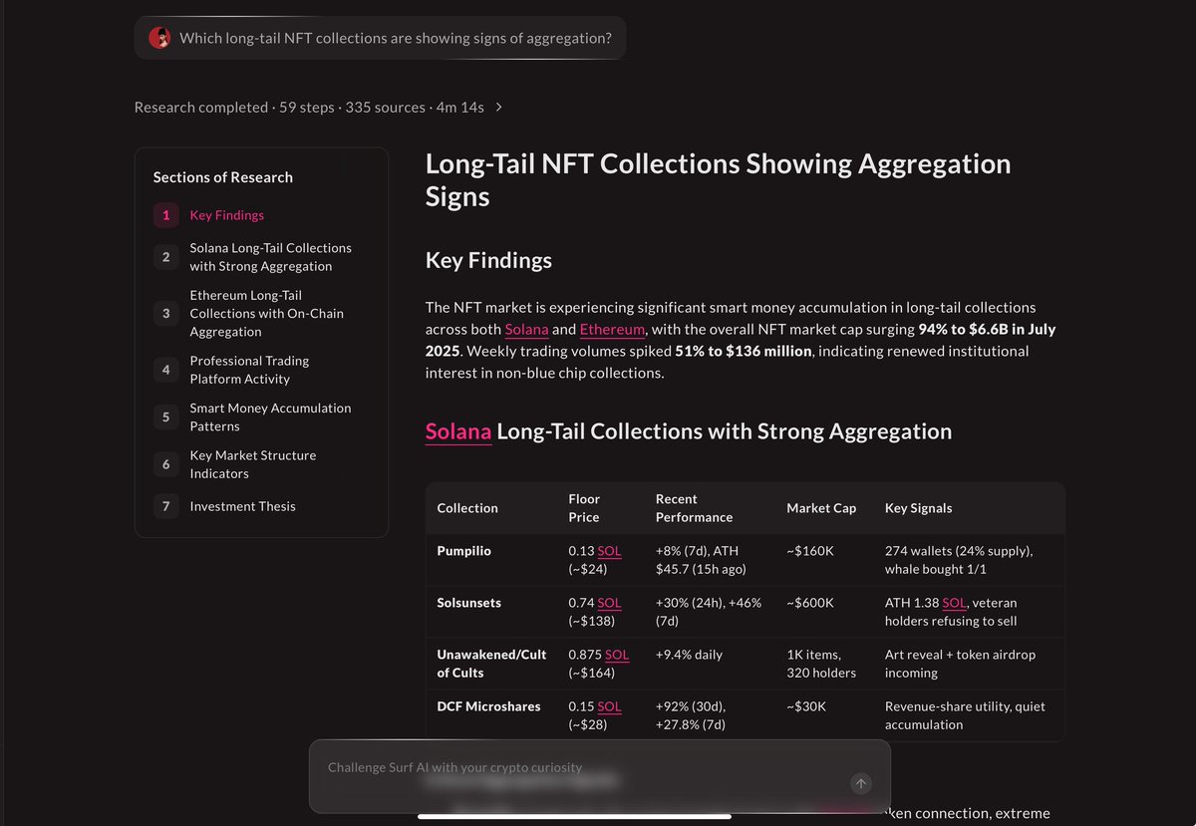The width and height of the screenshot is (1196, 826).
Task: Click the user avatar in the question bubble
Action: point(159,39)
